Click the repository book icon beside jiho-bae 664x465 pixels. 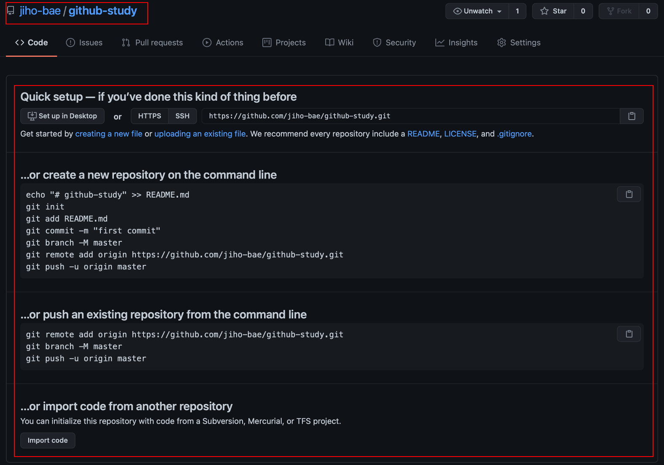tap(11, 11)
